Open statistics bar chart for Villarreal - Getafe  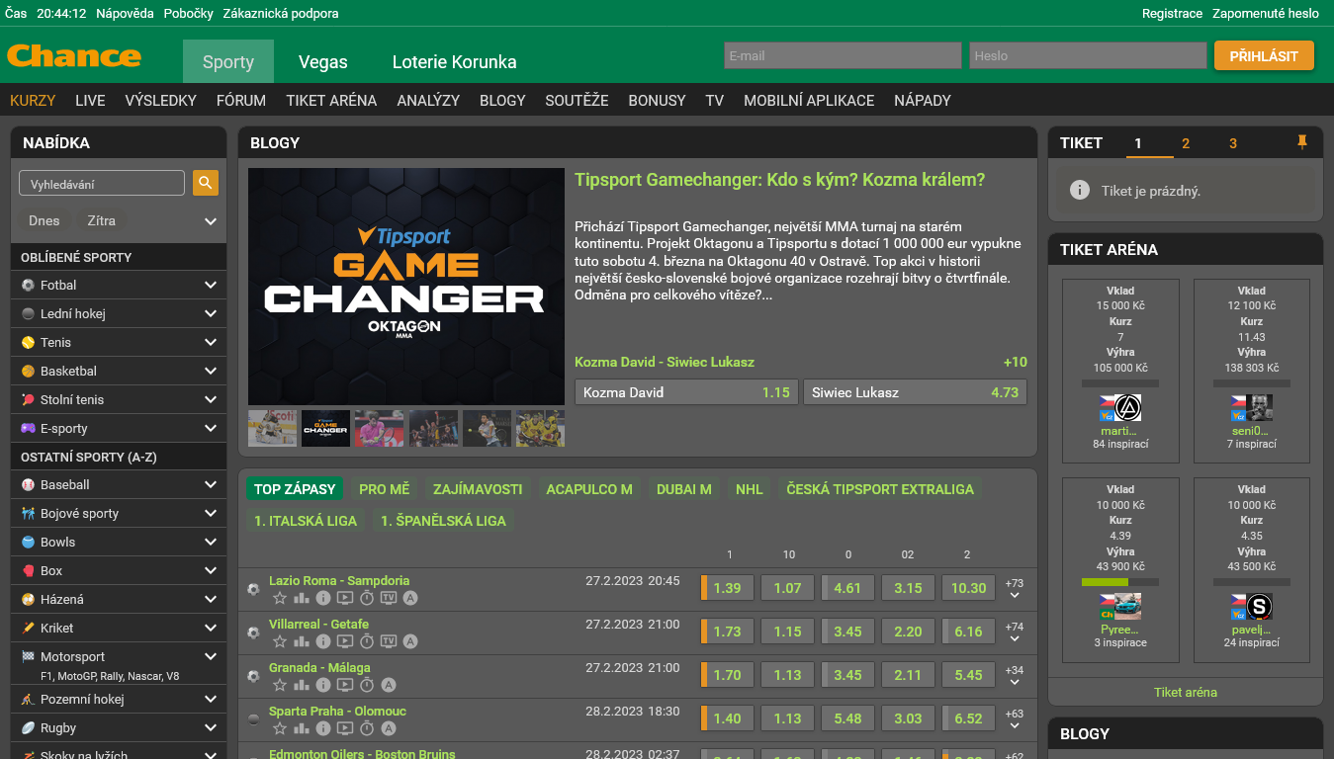pyautogui.click(x=302, y=641)
